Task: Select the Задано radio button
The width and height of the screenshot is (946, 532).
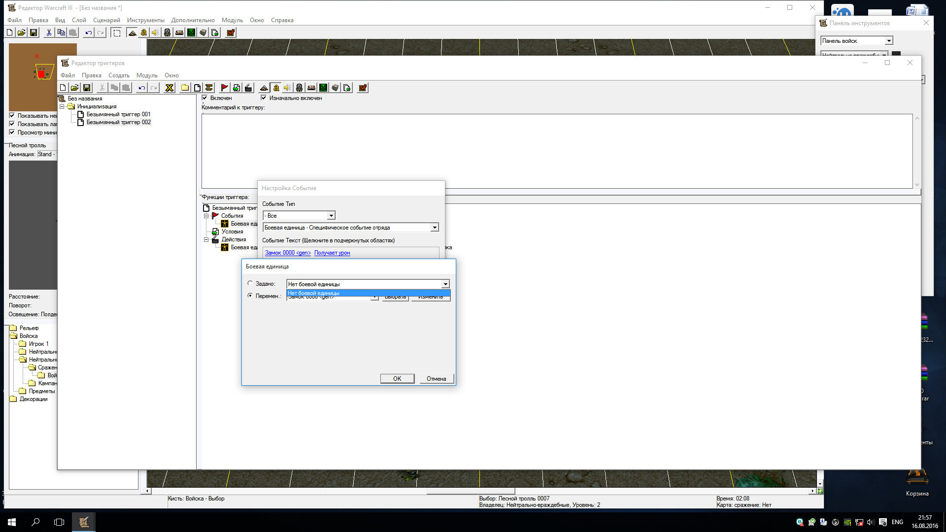Action: click(x=250, y=283)
